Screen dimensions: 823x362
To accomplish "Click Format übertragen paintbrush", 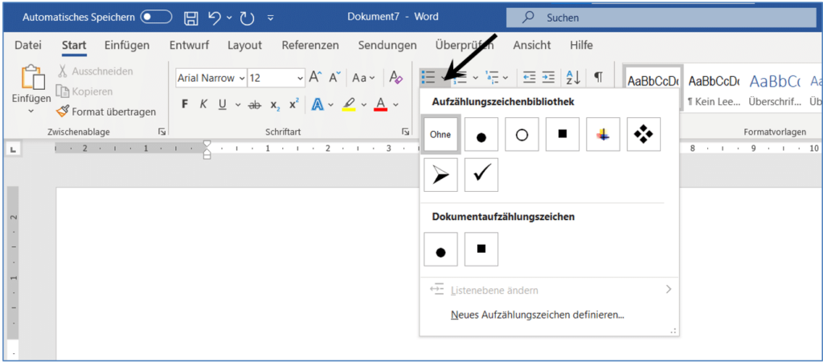I will 106,112.
